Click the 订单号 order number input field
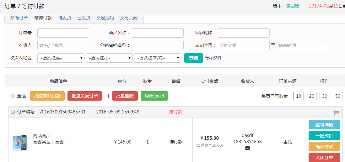Viewport: 345px width, 162px height. pos(63,33)
